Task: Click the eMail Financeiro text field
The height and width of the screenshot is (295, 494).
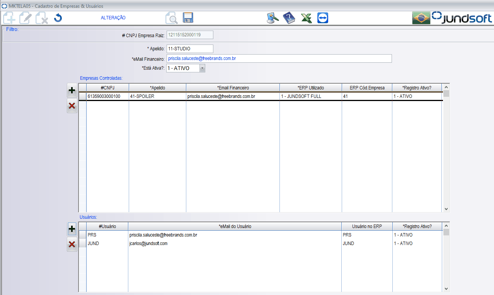Action: [279, 58]
